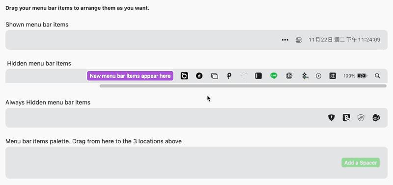Click the stylized 'P' icon

click(x=229, y=76)
